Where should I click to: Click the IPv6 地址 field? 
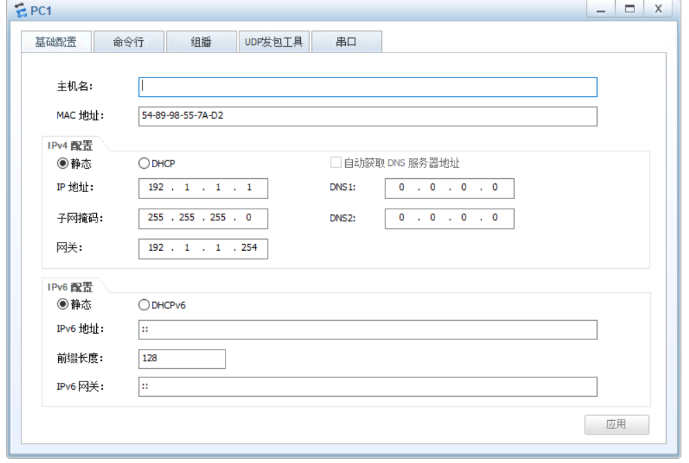pyautogui.click(x=367, y=328)
